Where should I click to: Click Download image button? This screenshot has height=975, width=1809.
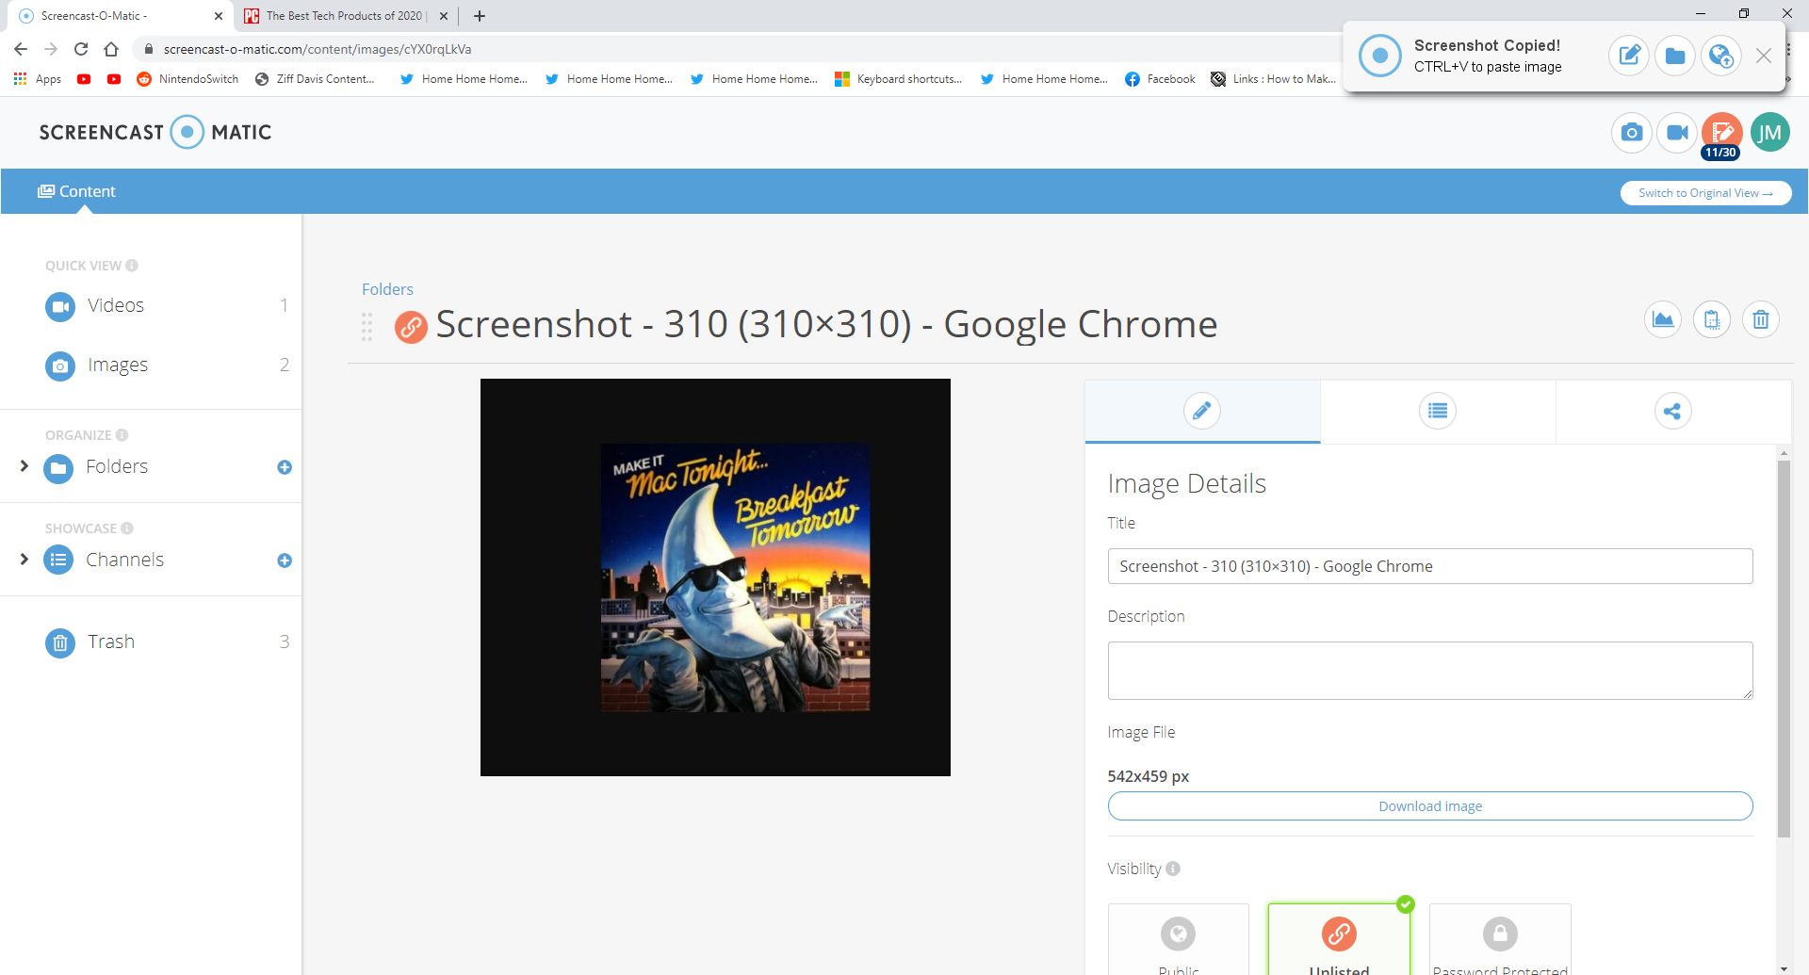pos(1430,806)
